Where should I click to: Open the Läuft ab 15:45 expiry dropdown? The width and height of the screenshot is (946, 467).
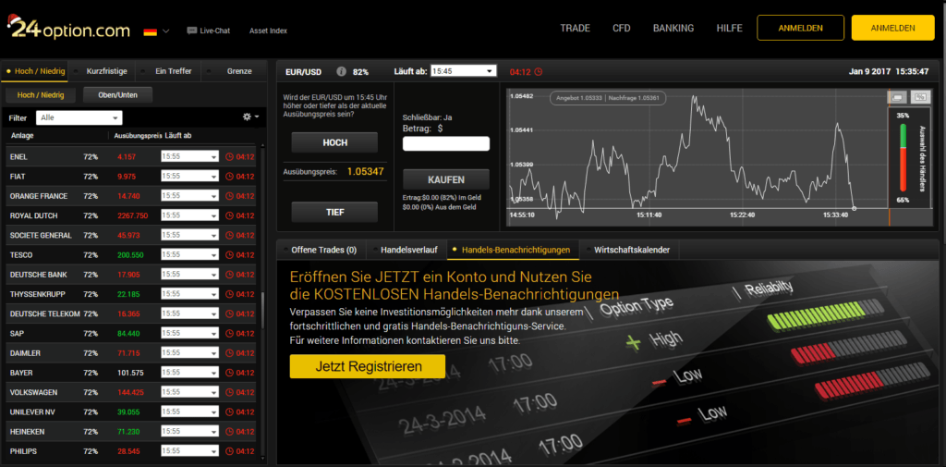pos(464,71)
